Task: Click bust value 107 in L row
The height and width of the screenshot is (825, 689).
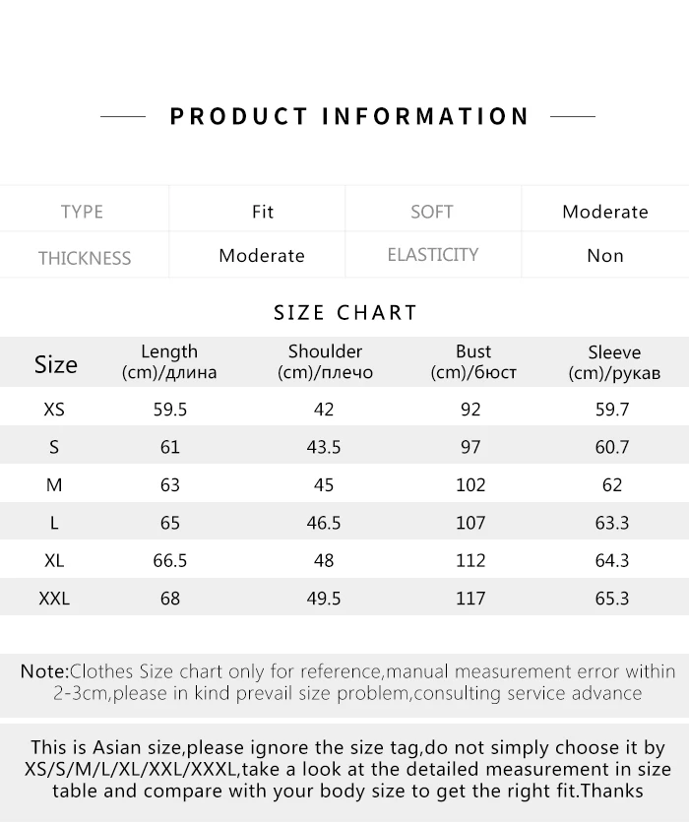Action: tap(470, 523)
